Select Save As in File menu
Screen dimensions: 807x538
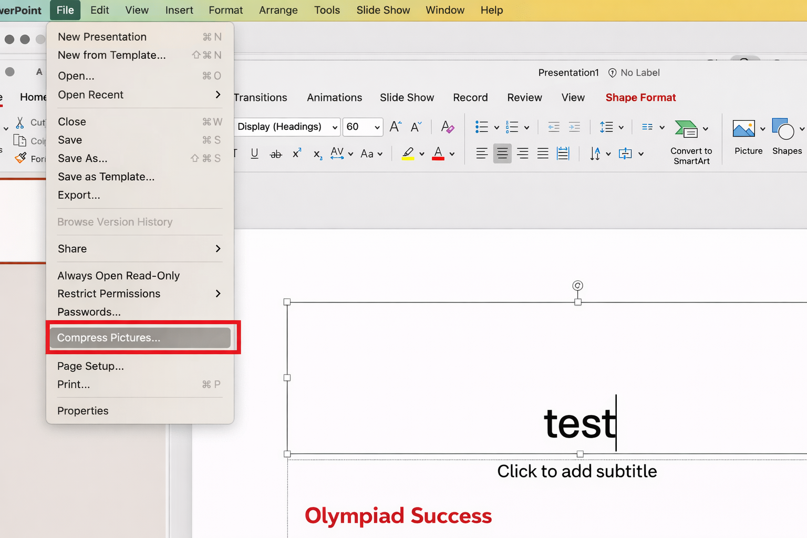pyautogui.click(x=82, y=158)
